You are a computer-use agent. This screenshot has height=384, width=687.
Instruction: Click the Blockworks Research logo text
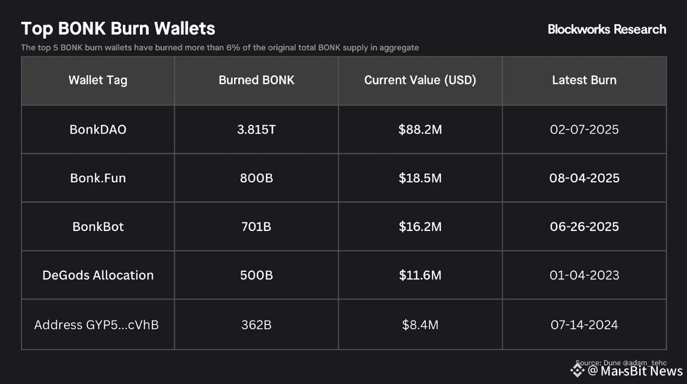607,29
